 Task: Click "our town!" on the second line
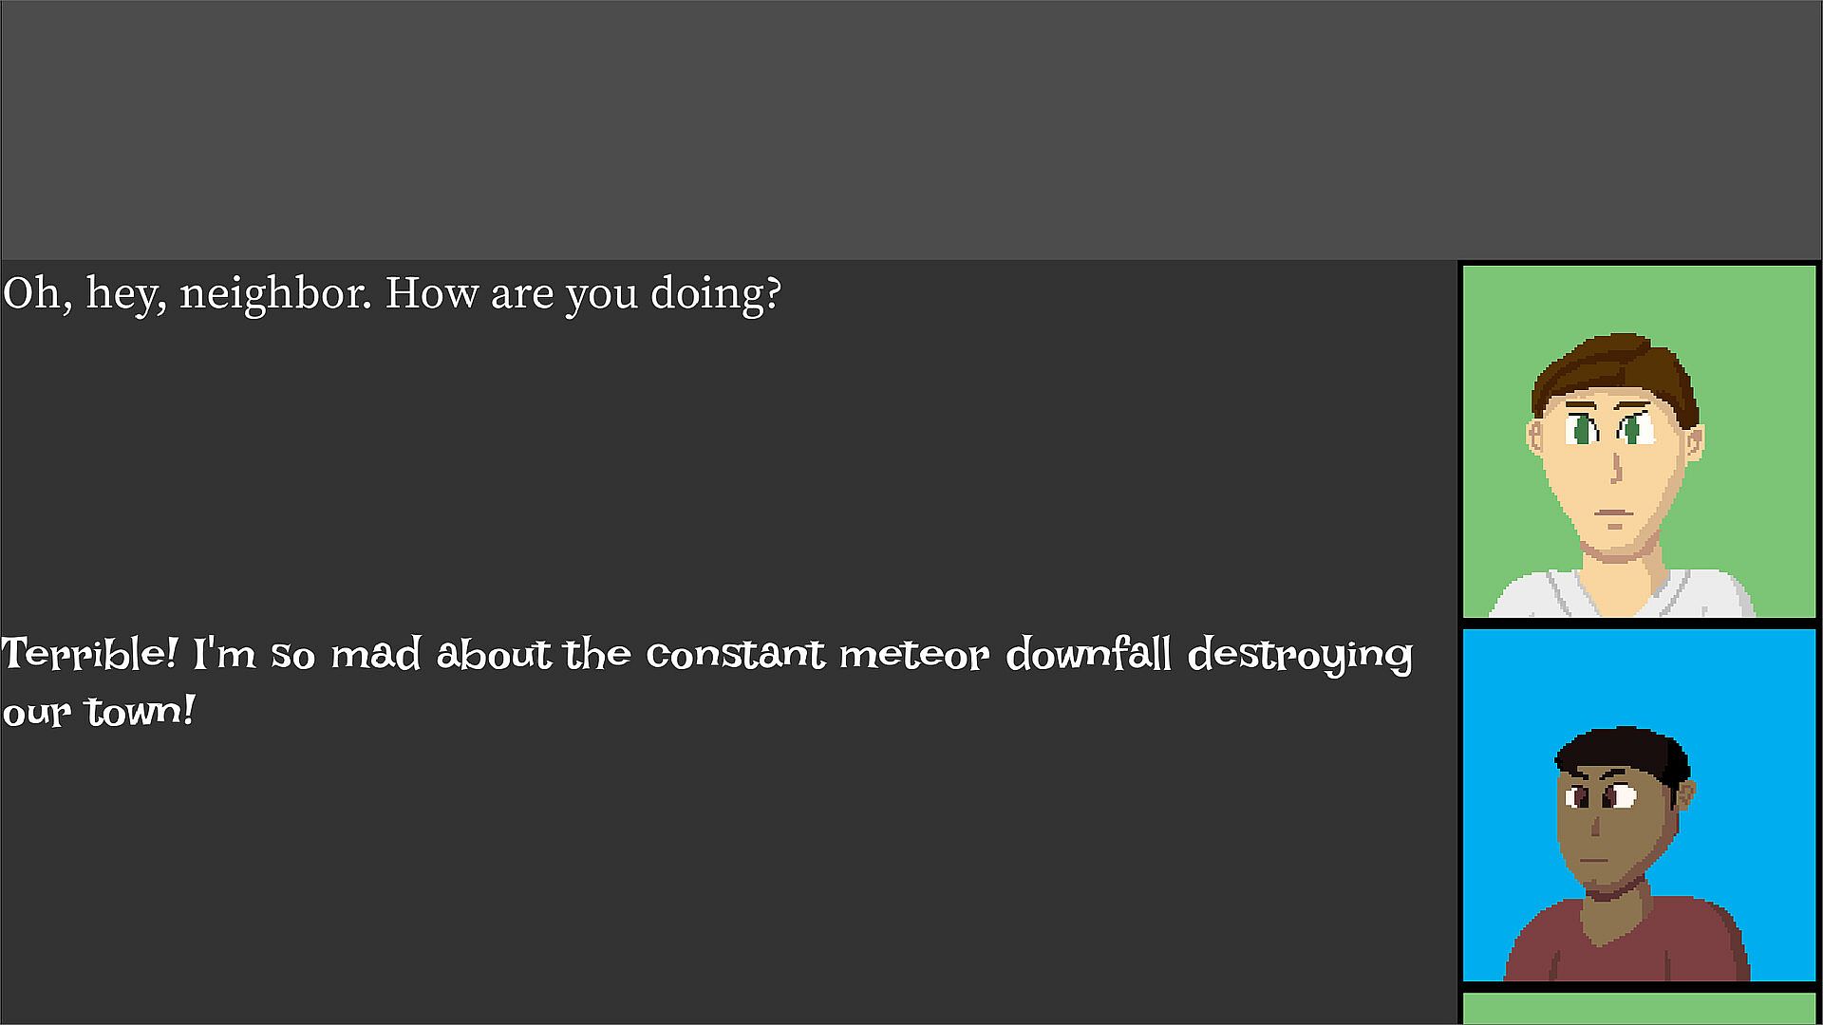(99, 712)
